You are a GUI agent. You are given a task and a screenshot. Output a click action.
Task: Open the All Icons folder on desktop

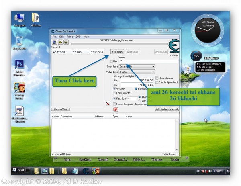(36, 20)
